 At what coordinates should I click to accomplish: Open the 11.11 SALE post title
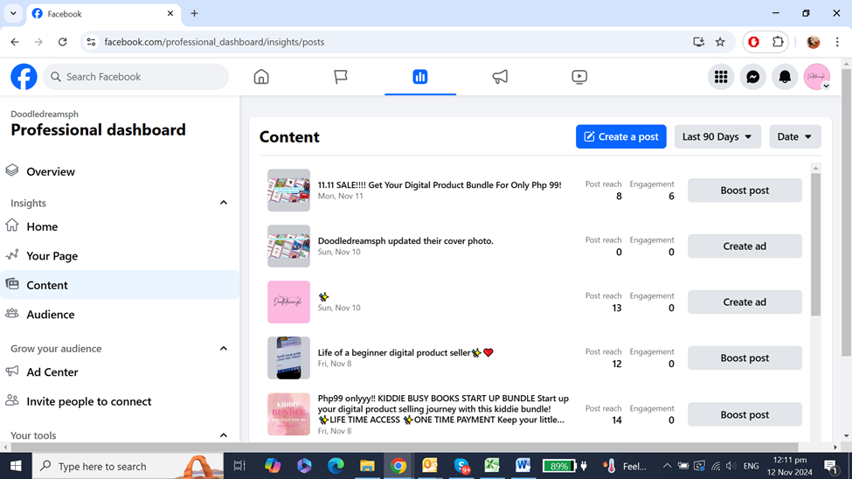click(440, 184)
